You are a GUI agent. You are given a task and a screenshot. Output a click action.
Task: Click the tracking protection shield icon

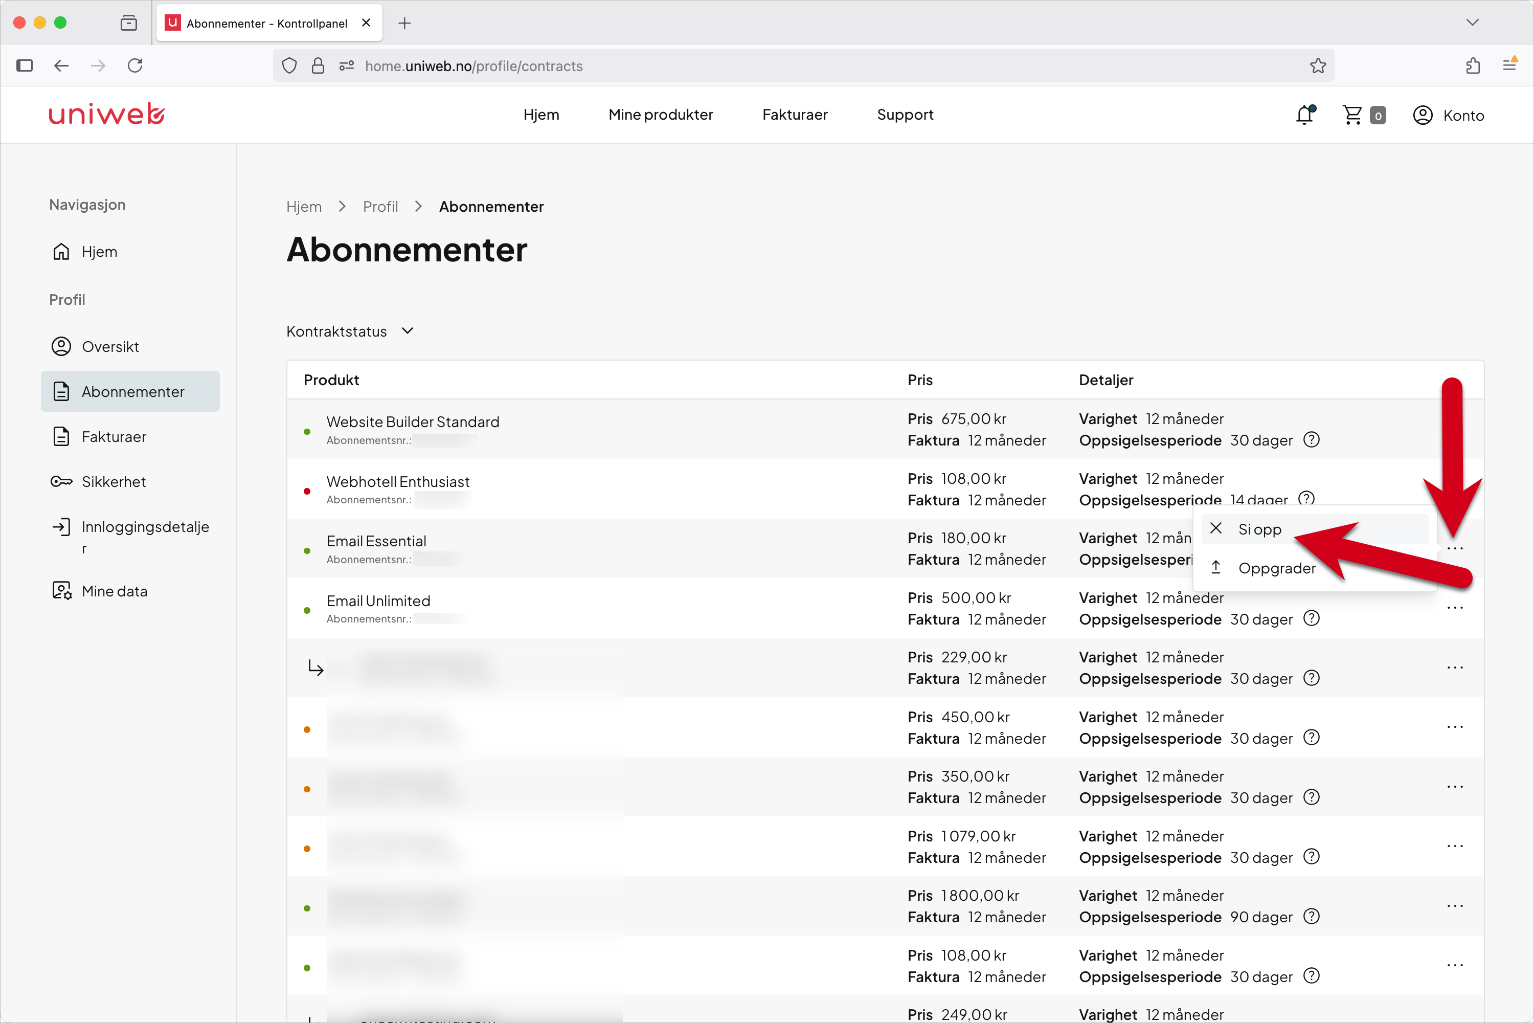tap(289, 66)
